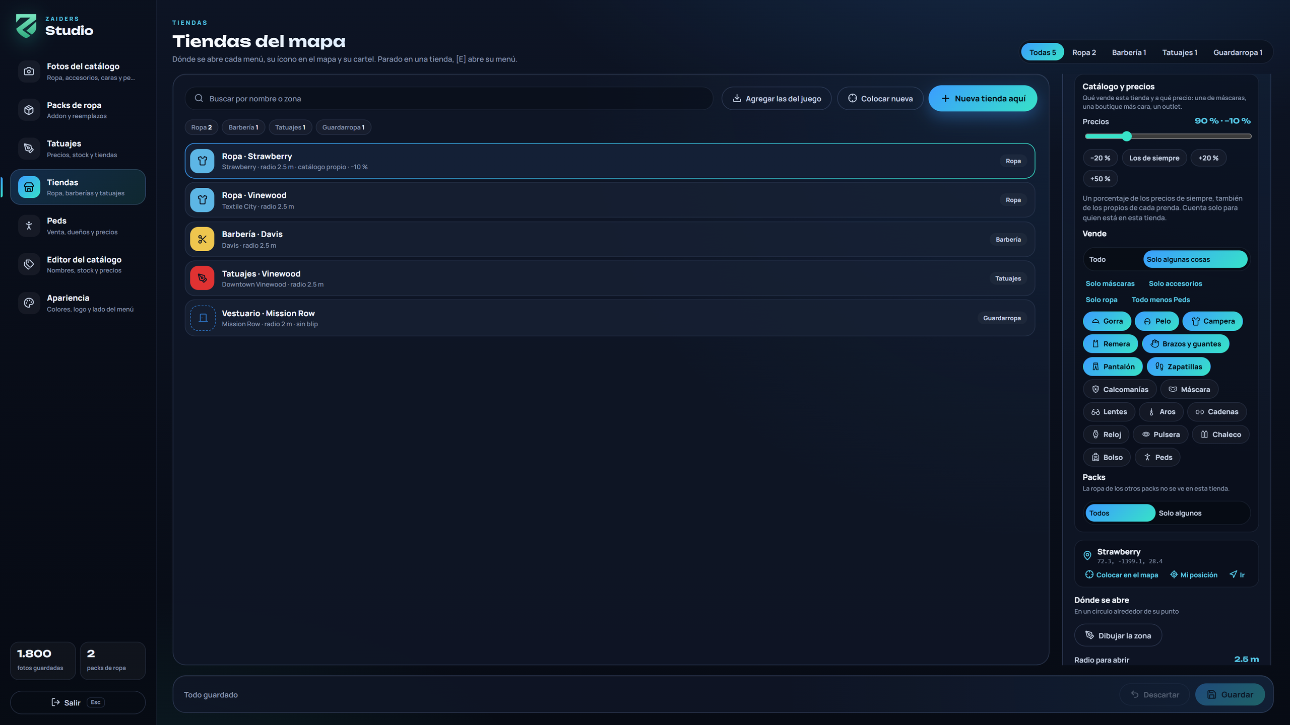Click the Apariencia palette icon
Image resolution: width=1290 pixels, height=725 pixels.
[29, 303]
